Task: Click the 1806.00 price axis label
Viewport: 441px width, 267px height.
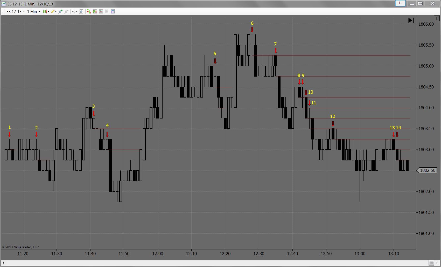Action: coord(426,24)
